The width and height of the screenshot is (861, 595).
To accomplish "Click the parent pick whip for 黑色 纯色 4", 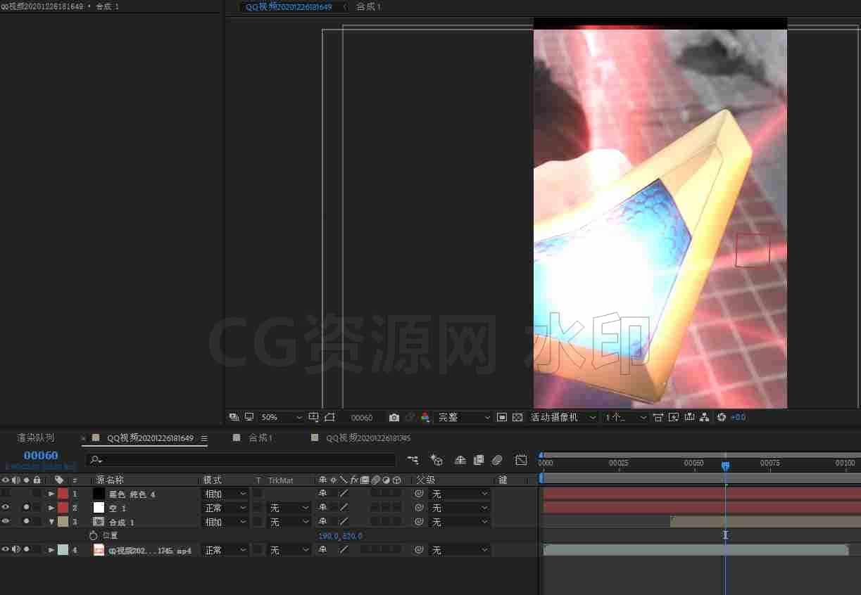I will (419, 494).
